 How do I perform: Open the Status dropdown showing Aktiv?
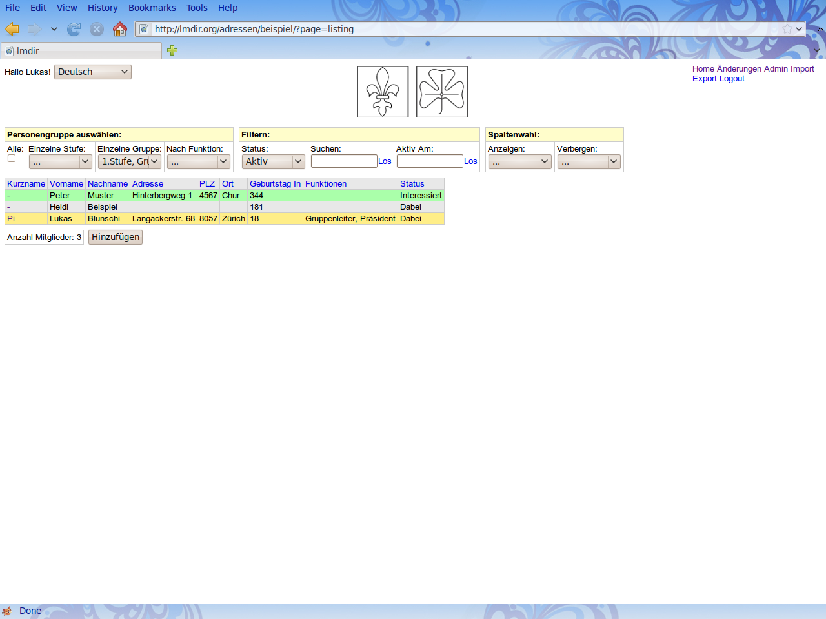(x=273, y=161)
